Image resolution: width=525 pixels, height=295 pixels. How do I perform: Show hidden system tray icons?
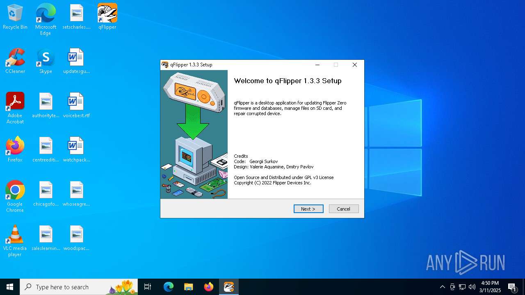[442, 287]
